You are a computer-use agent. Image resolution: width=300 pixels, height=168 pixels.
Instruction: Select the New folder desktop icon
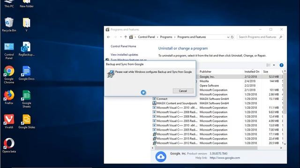[x=26, y=4]
